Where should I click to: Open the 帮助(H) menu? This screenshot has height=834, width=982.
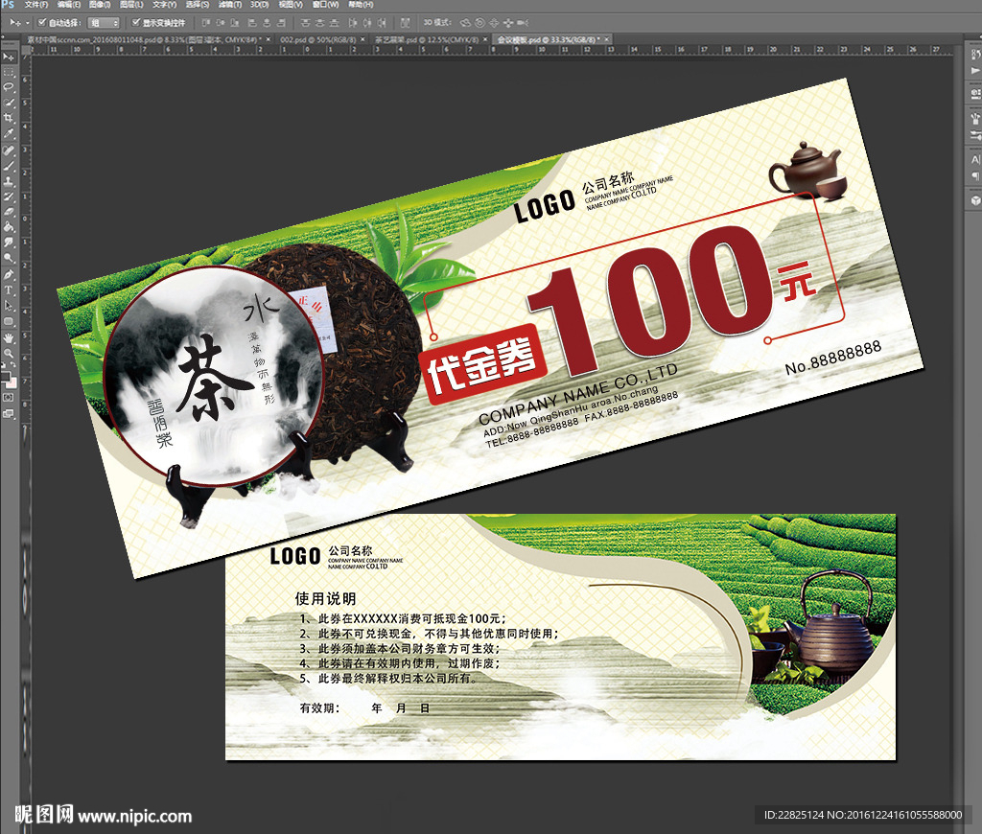coord(361,5)
